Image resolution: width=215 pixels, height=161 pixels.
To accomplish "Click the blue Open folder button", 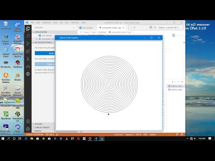I will [45, 53].
